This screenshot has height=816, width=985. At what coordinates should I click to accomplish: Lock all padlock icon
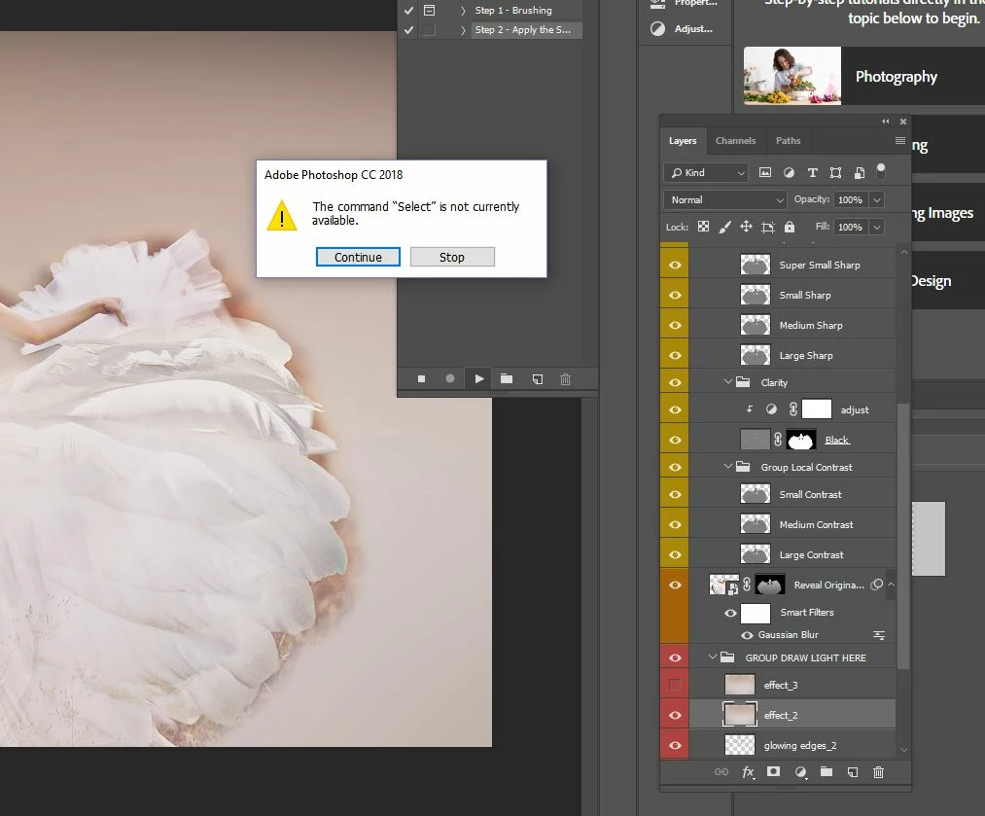click(x=790, y=227)
